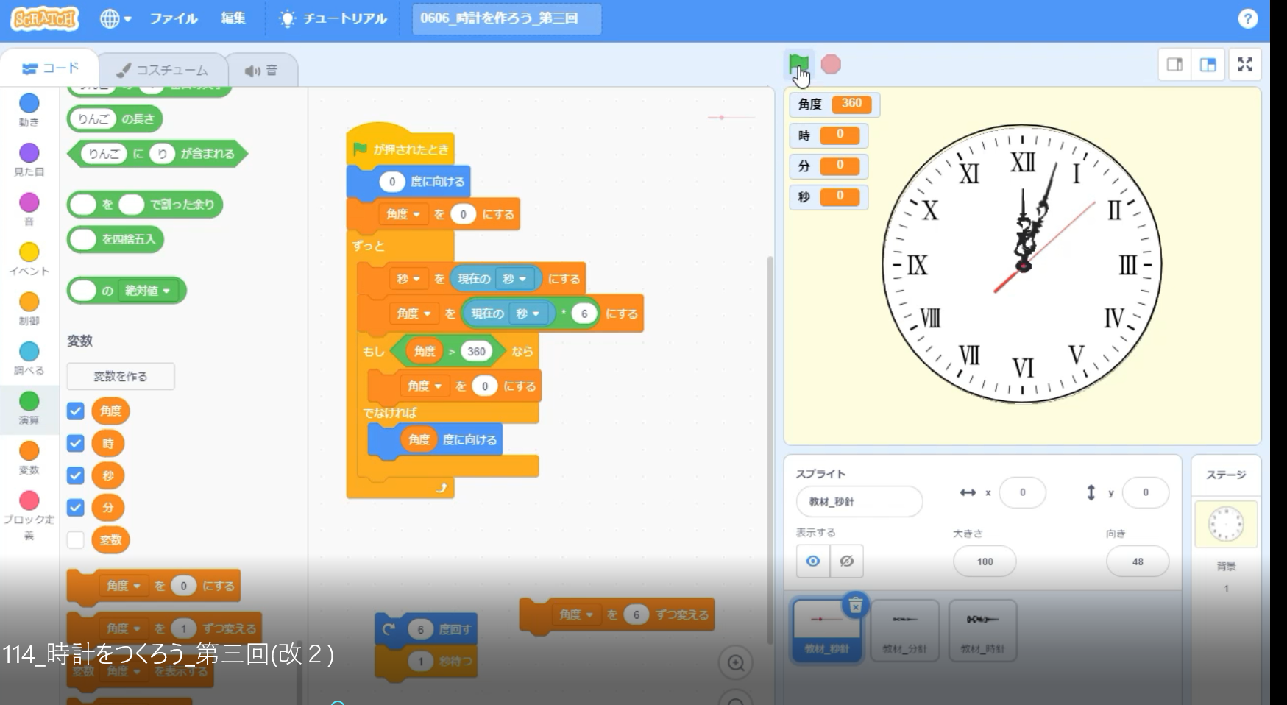Switch to small stage layout

(x=1174, y=65)
